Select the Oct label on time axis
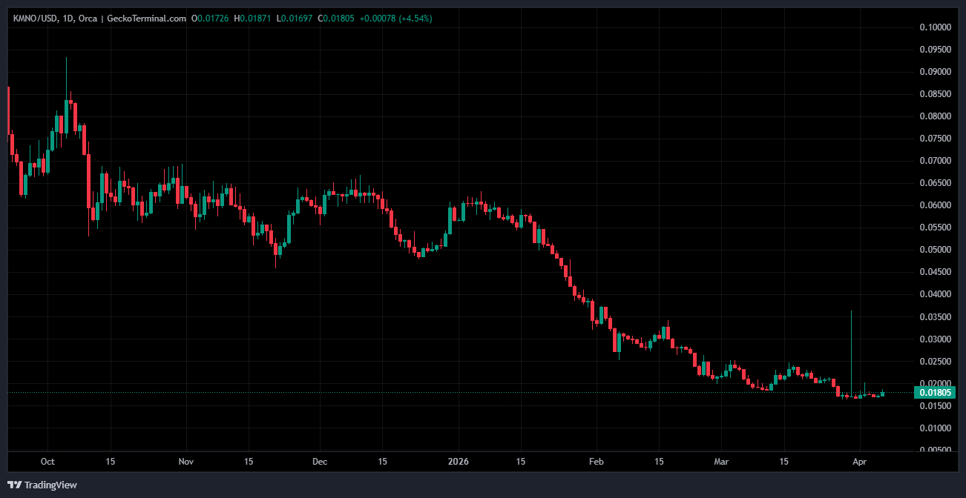 pos(47,462)
